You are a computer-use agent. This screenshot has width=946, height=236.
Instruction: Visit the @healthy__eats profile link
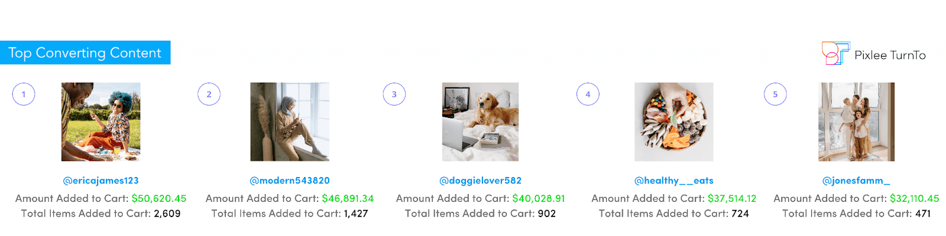click(674, 181)
